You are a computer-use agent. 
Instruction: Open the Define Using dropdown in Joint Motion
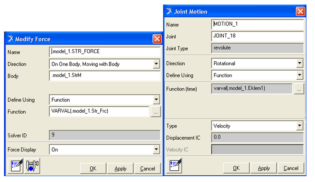pyautogui.click(x=300, y=76)
